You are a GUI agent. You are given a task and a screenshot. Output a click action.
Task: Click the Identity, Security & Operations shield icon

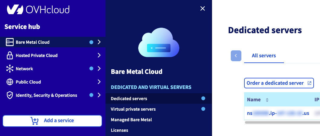(10, 95)
